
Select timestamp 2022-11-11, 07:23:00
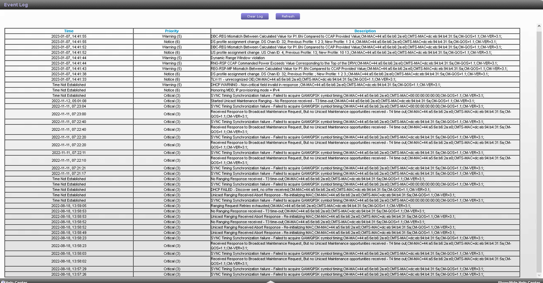68,114
